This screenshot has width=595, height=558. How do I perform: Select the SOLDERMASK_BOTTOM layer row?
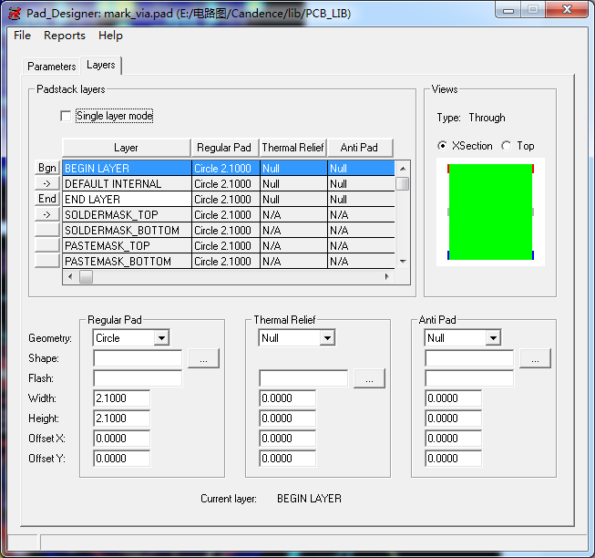229,231
